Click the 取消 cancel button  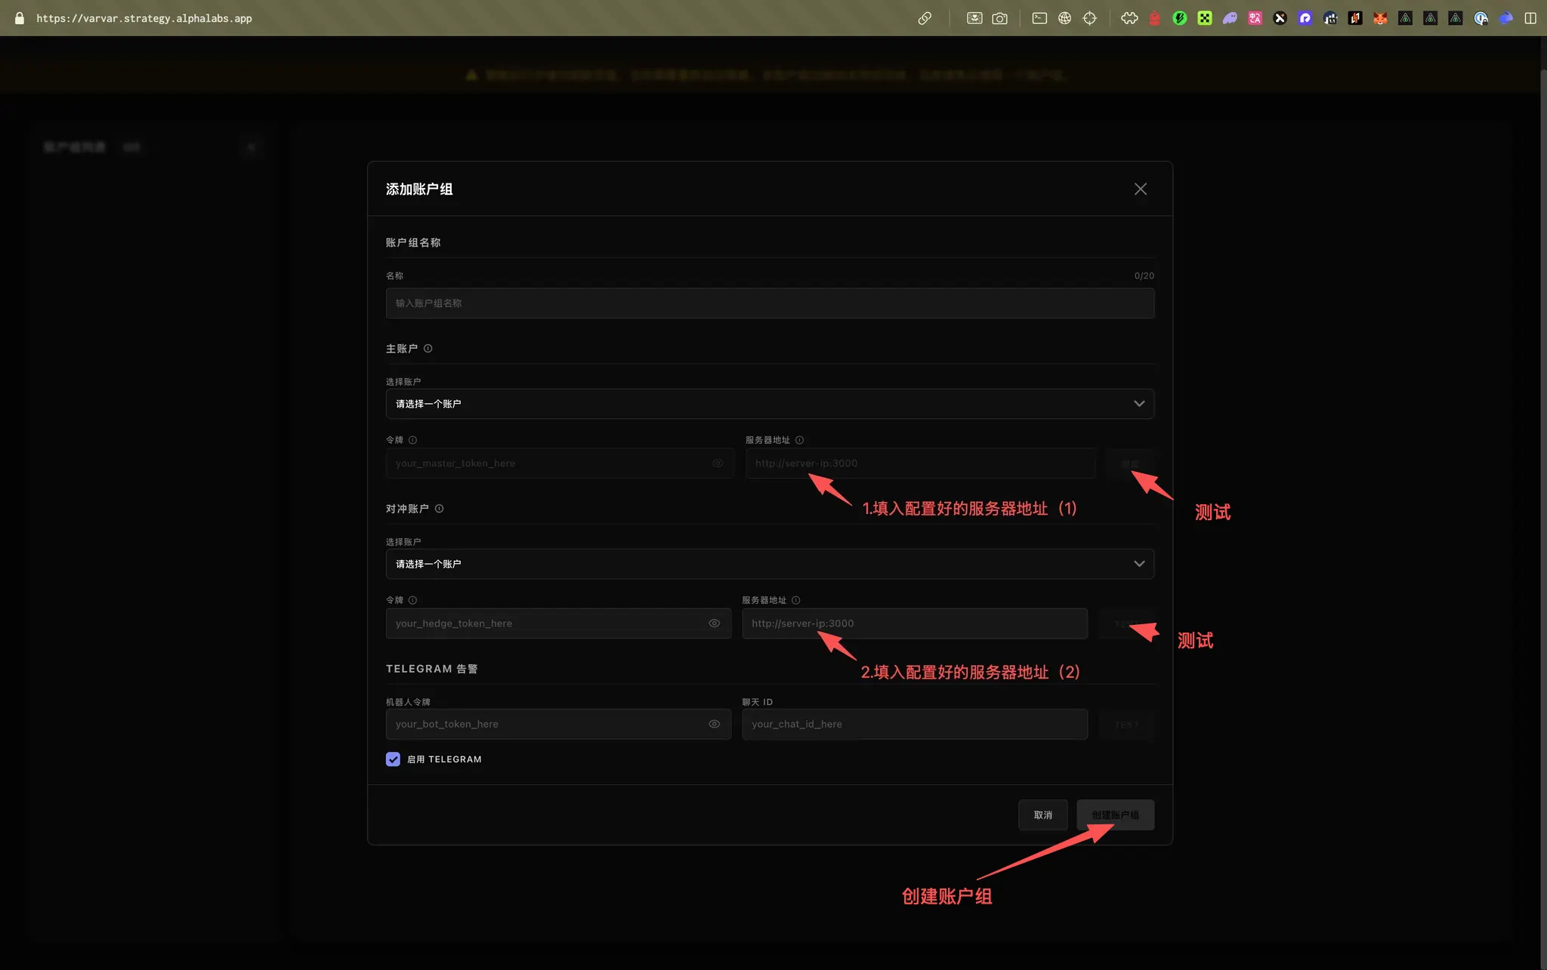coord(1042,815)
